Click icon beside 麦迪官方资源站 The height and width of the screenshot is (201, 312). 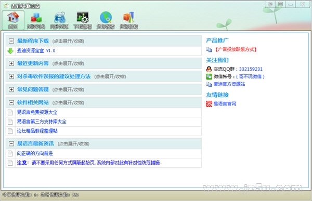point(209,84)
